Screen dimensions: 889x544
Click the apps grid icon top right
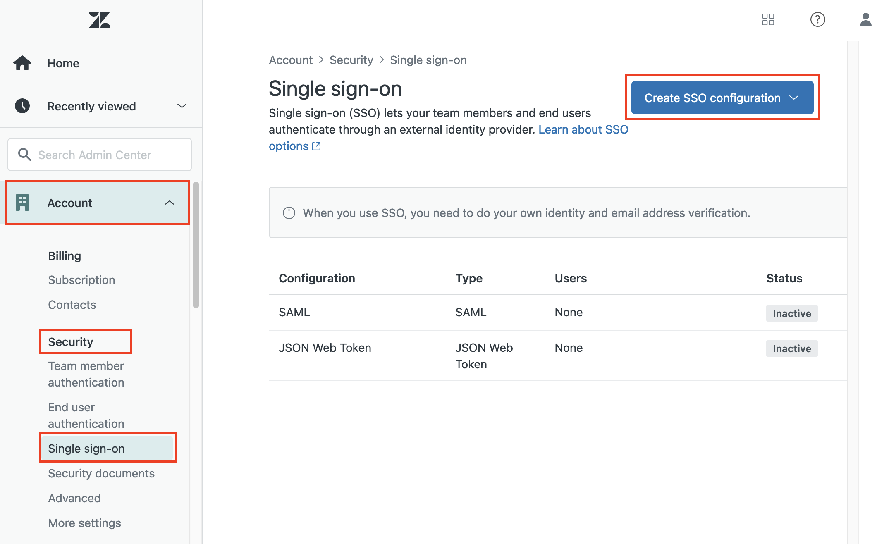point(768,20)
